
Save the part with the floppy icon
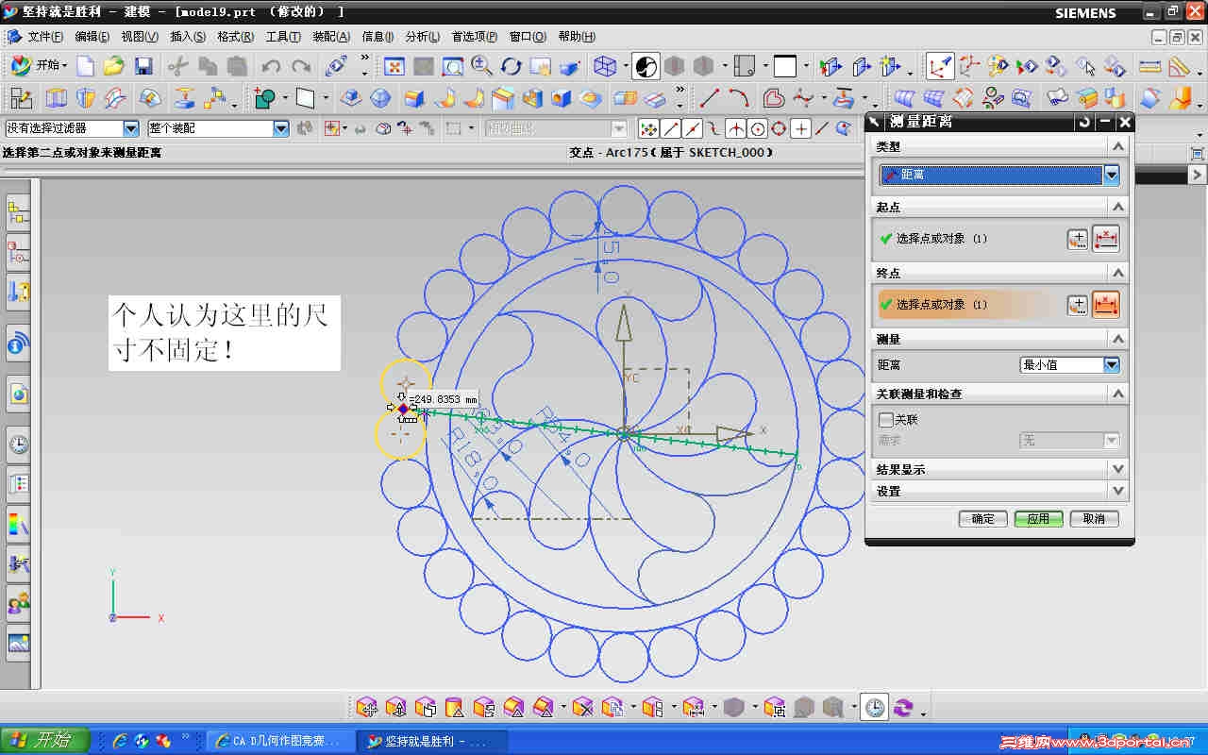143,66
